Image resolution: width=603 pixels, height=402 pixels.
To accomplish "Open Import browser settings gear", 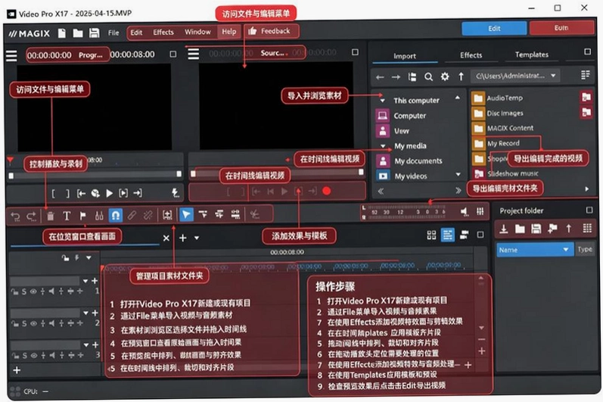I will pyautogui.click(x=445, y=76).
